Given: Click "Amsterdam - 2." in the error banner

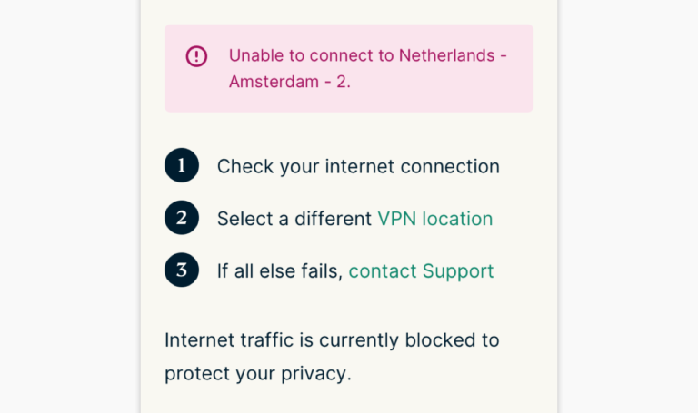Looking at the screenshot, I should point(290,82).
